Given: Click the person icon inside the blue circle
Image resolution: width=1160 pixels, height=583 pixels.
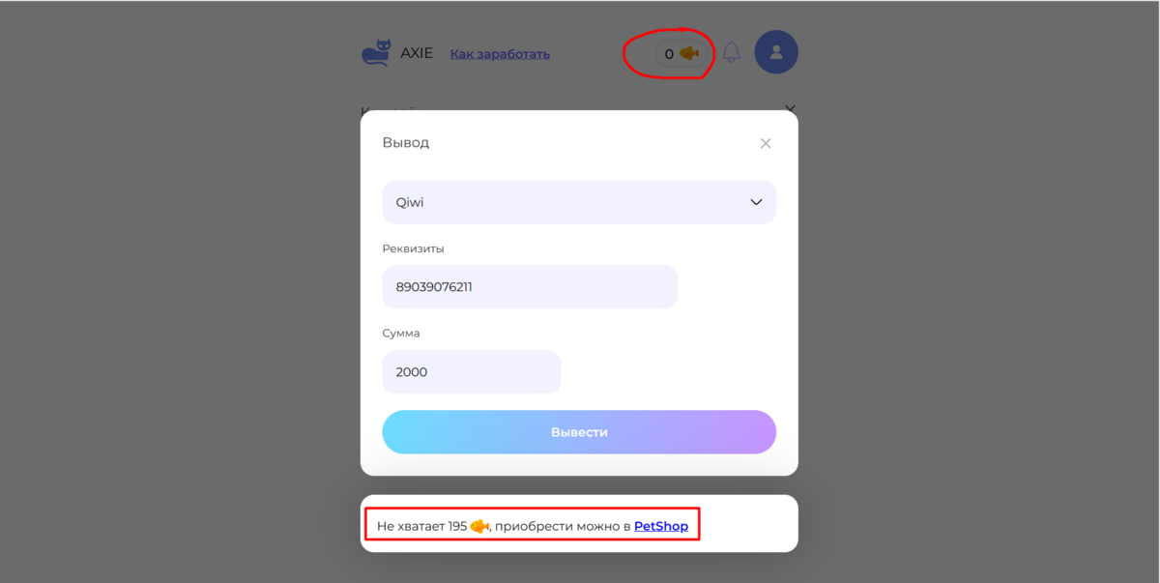Looking at the screenshot, I should 776,51.
